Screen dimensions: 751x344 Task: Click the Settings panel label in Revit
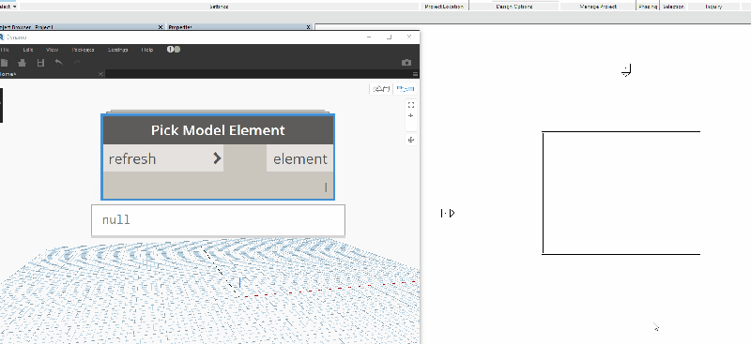[x=219, y=7]
